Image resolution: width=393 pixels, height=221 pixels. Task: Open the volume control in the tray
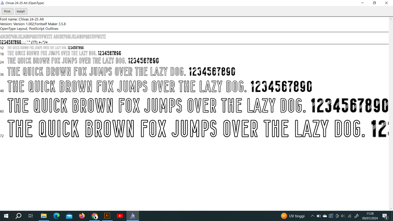(x=343, y=216)
